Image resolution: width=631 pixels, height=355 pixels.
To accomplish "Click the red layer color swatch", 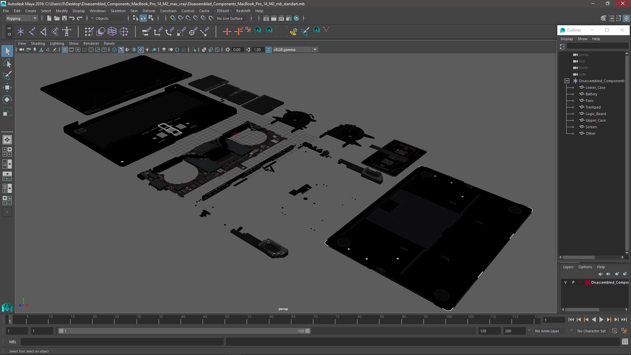I will pos(588,282).
